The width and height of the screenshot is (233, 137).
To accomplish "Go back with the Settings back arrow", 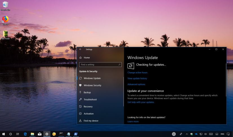I will coord(80,49).
